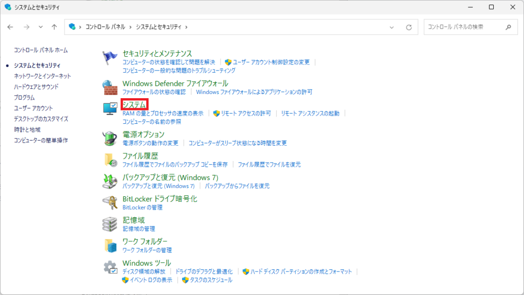This screenshot has width=524, height=295.
Task: Open コントロール パネル ホーム in sidebar
Action: pyautogui.click(x=41, y=50)
